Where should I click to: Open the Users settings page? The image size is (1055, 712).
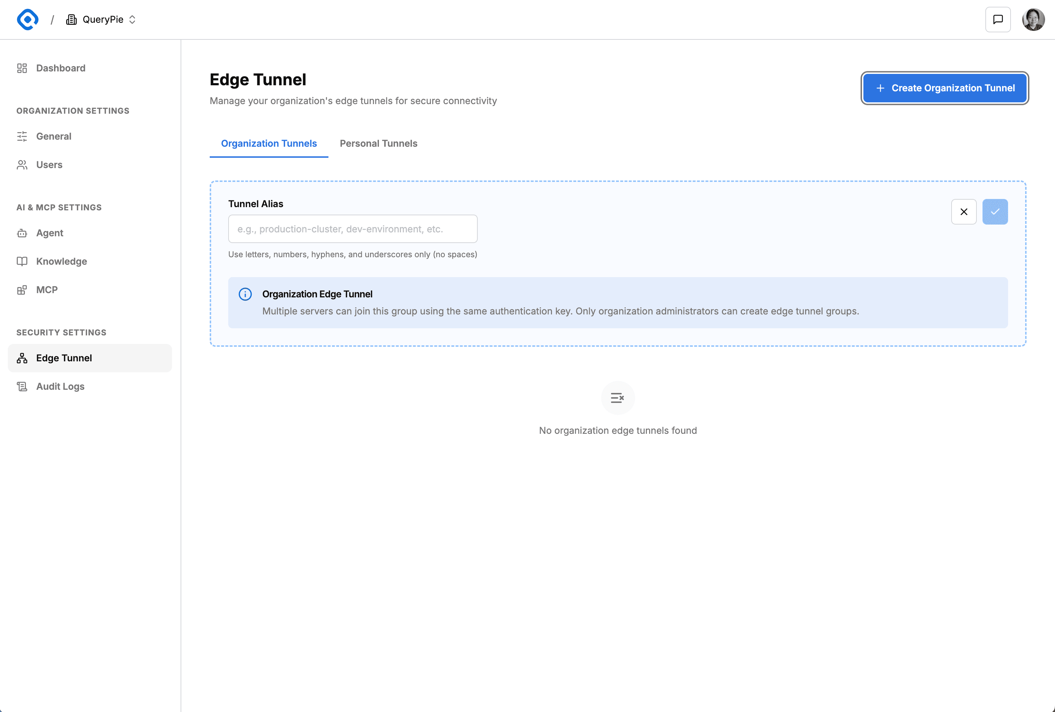click(49, 165)
